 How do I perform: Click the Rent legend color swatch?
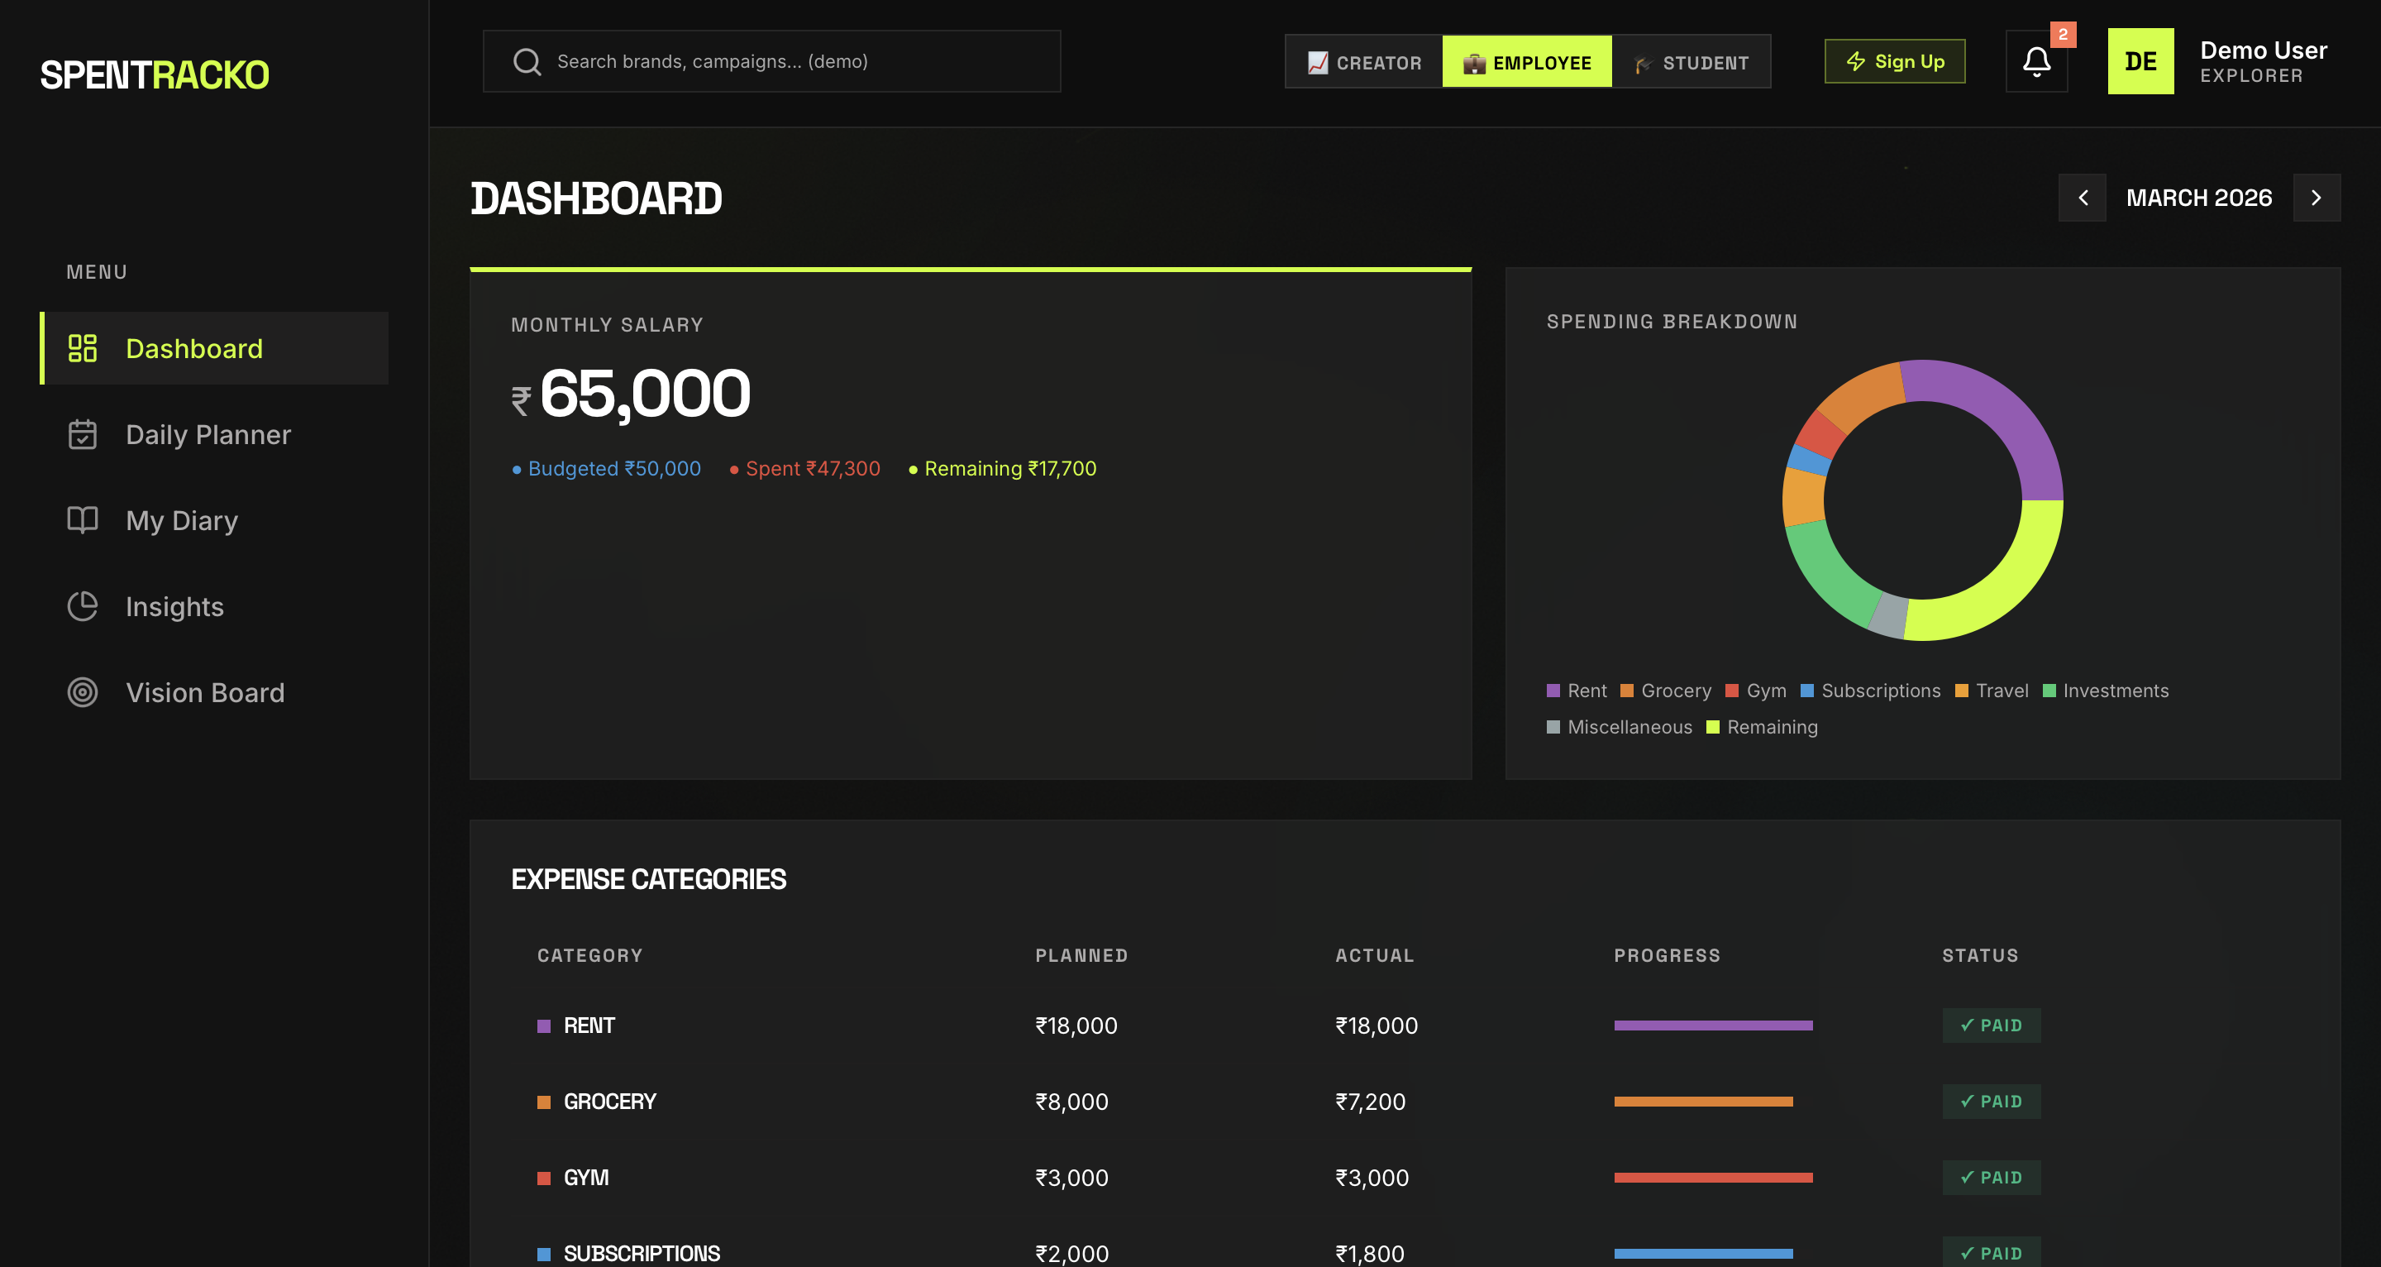pyautogui.click(x=1553, y=691)
